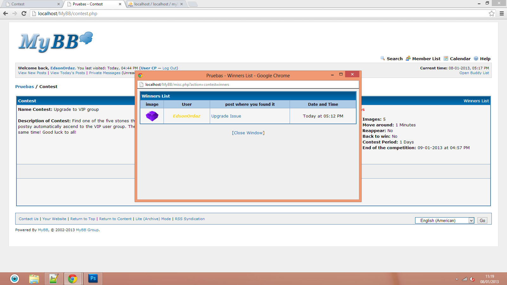Switch to the first Contest tab
Image resolution: width=507 pixels, height=285 pixels.
[x=32, y=4]
